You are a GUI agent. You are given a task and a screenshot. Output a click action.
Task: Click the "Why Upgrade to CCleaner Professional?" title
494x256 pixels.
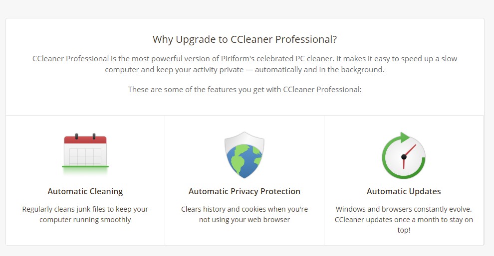click(x=245, y=39)
